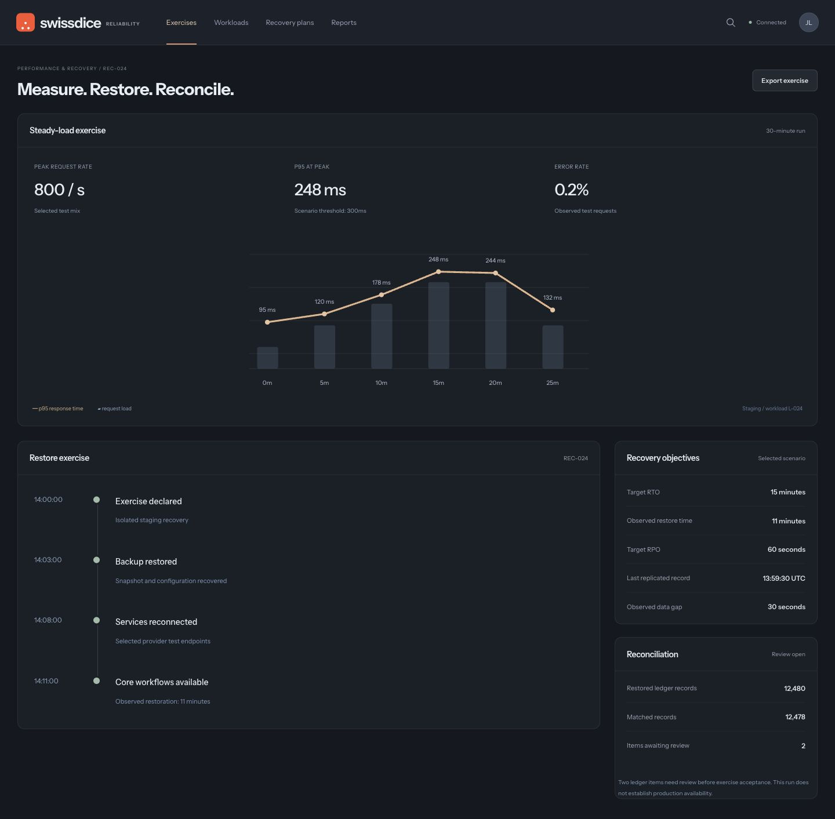Select the 178 ms chart data point
Viewport: 835px width, 819px height.
[x=381, y=295]
